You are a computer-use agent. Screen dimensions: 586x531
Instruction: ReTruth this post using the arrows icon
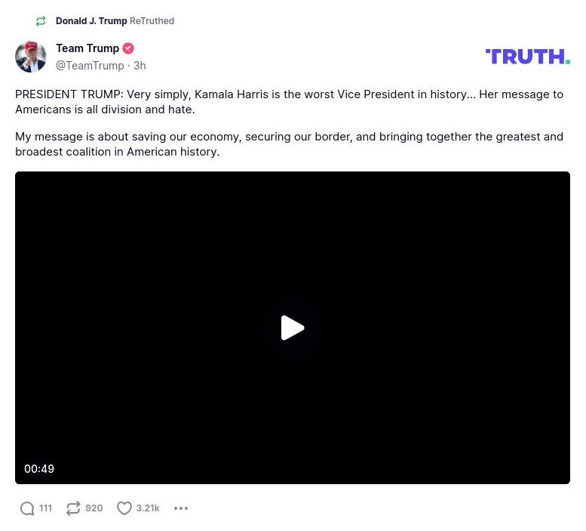click(73, 508)
